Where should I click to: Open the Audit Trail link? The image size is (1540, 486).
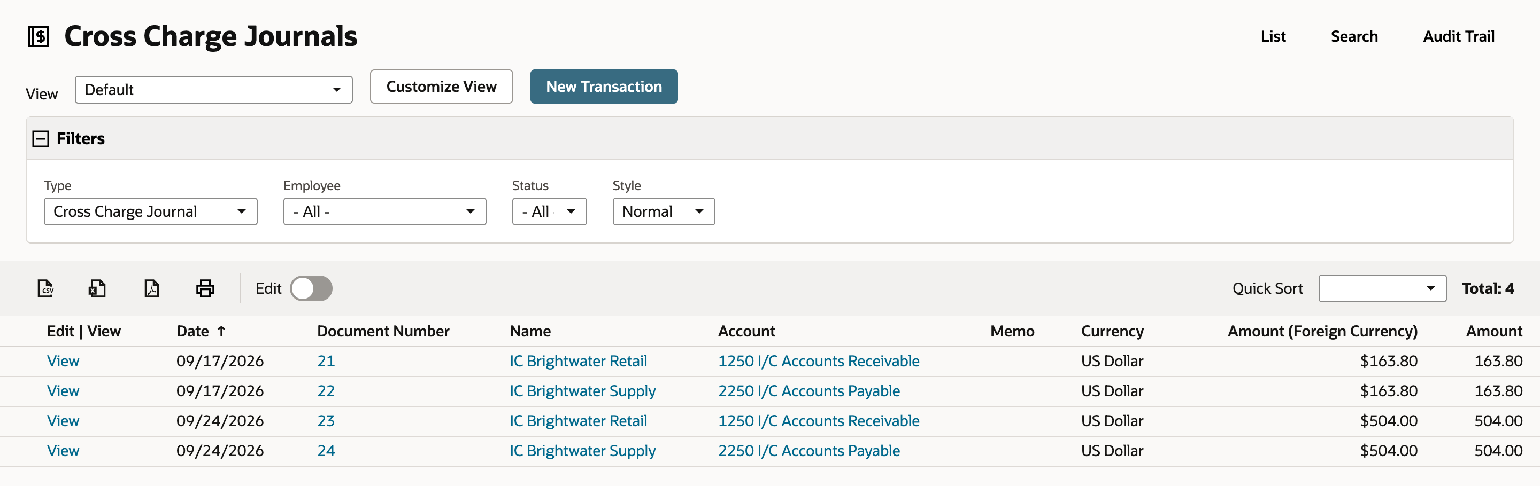point(1458,36)
